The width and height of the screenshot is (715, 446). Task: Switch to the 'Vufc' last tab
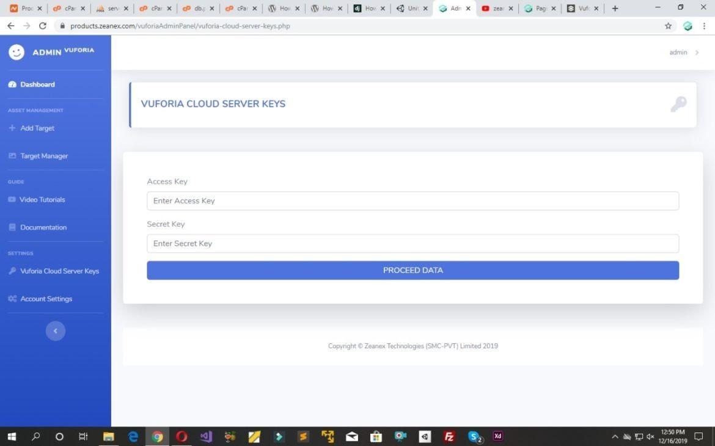[582, 8]
